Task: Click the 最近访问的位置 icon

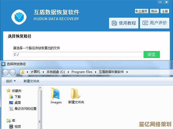Action: point(11,109)
